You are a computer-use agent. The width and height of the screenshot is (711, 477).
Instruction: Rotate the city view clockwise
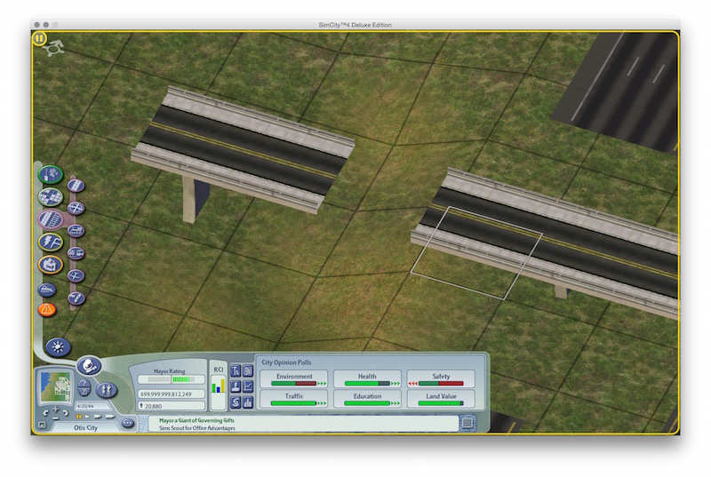point(66,413)
